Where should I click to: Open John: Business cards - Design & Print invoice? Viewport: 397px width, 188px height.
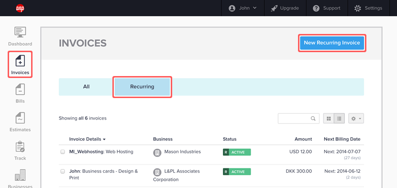103,174
